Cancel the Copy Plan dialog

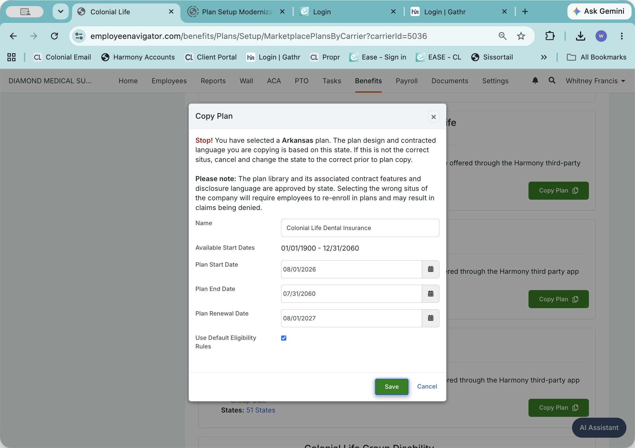(427, 386)
